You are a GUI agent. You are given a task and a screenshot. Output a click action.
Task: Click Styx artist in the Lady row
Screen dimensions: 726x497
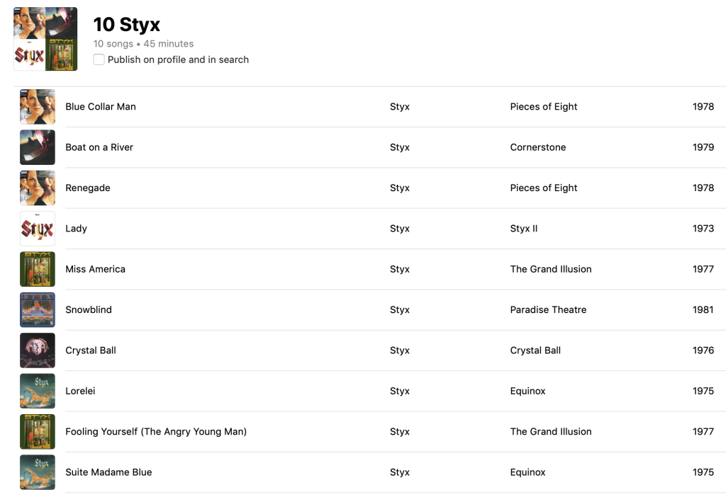coord(400,229)
